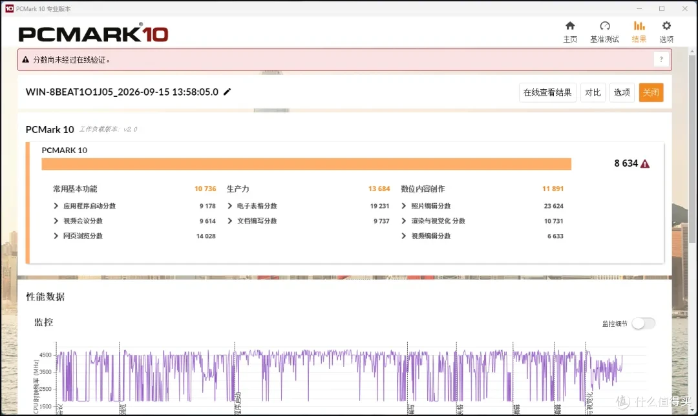Click the PCMARK 10 logo

(94, 33)
